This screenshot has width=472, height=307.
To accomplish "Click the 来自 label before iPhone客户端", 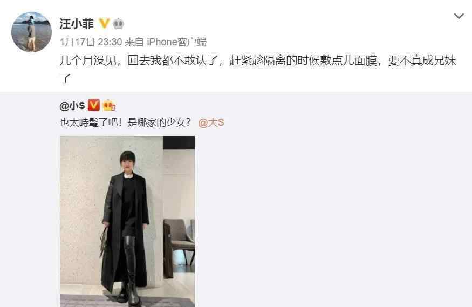I will [134, 42].
